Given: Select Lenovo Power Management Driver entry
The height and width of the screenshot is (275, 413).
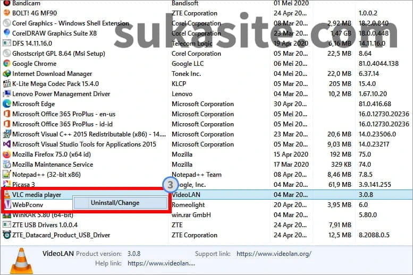Looking at the screenshot, I should coord(61,93).
